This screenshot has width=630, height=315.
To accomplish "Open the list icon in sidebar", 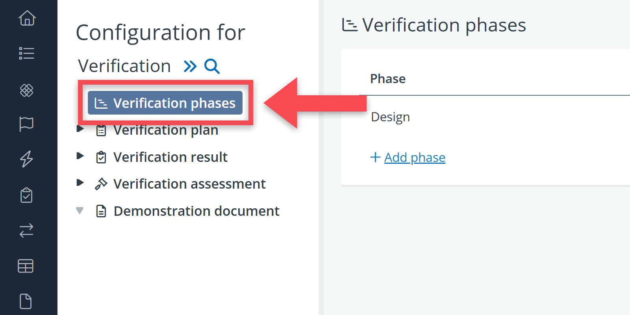I will (x=27, y=53).
